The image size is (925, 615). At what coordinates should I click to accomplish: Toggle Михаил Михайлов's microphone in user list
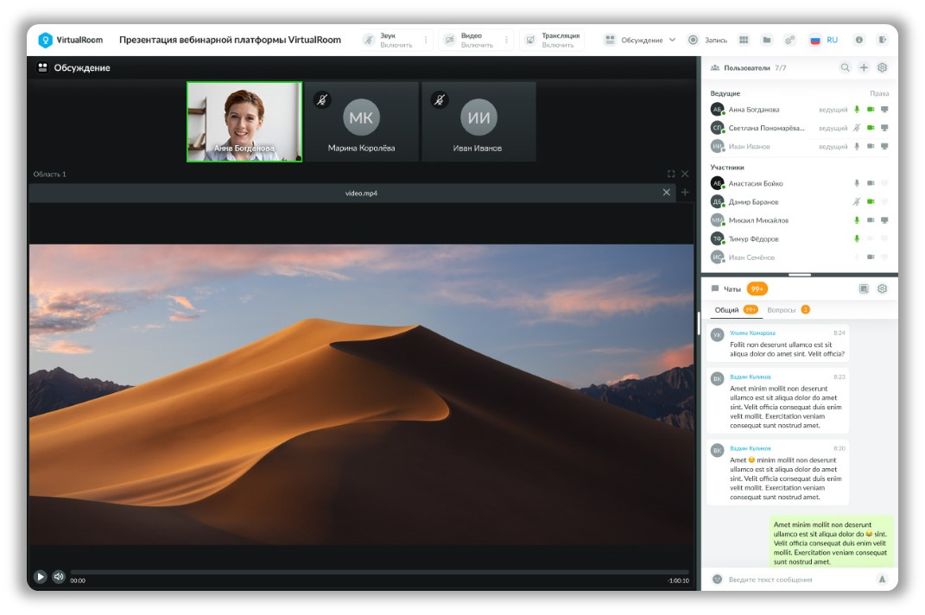click(857, 220)
